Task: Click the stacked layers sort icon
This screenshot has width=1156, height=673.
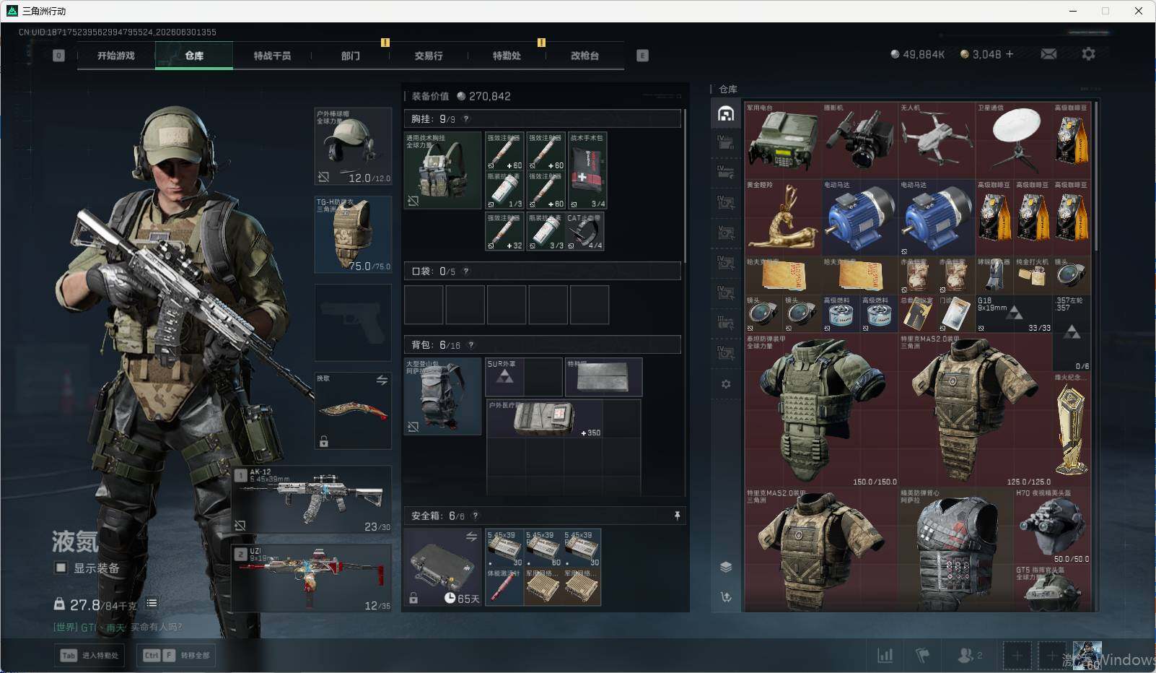Action: click(726, 567)
